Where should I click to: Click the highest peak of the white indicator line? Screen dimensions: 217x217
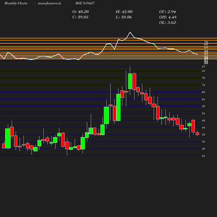[x=130, y=32]
